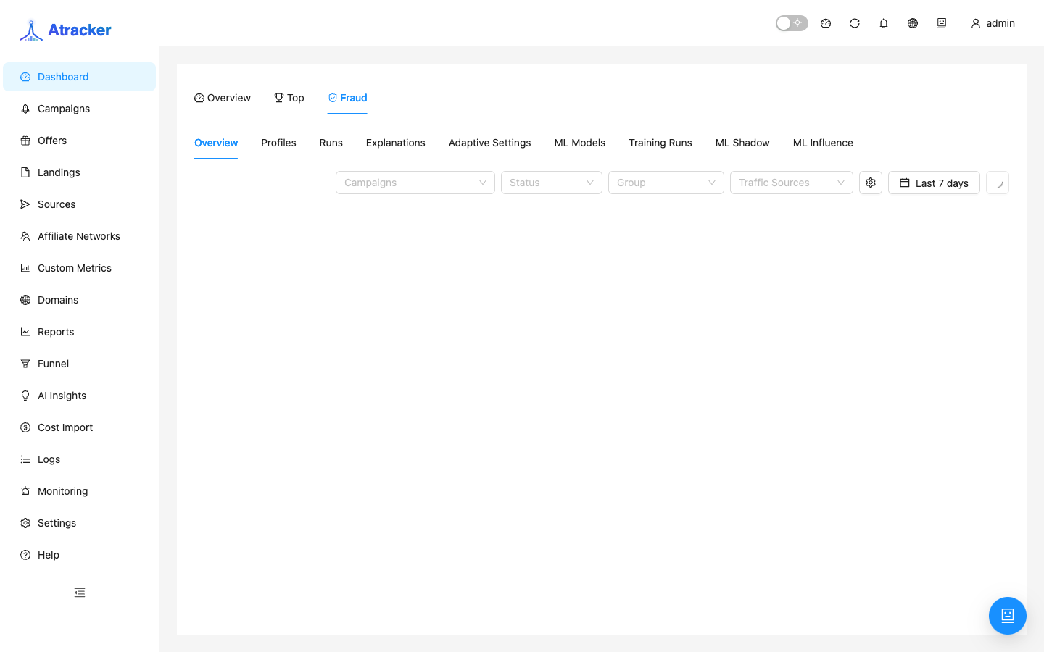Click the Affiliate Networks people icon
Screen dimensions: 1044x652
click(25, 236)
